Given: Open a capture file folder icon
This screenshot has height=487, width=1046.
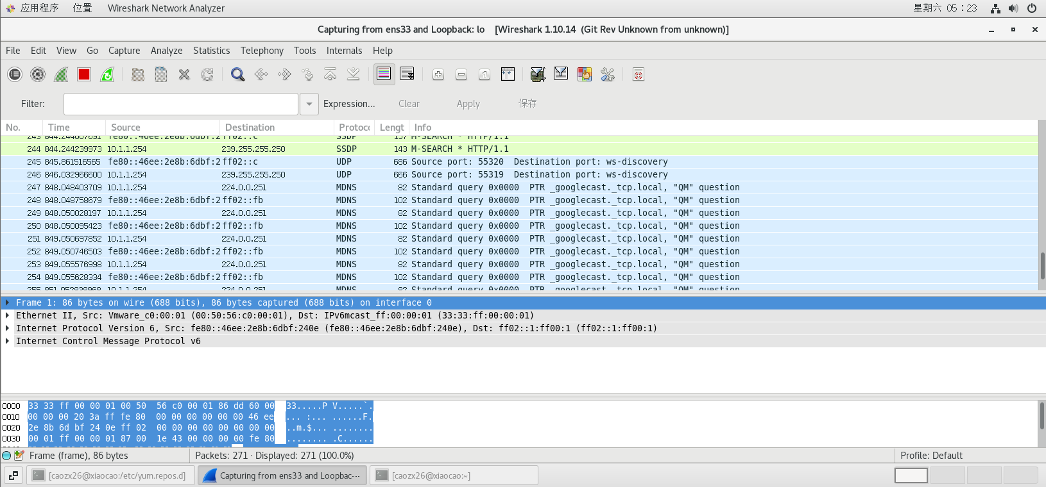Looking at the screenshot, I should 138,74.
